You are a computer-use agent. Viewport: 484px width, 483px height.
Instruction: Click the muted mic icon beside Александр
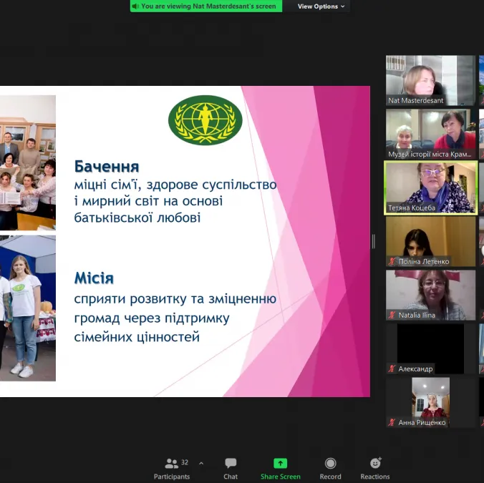click(x=392, y=369)
